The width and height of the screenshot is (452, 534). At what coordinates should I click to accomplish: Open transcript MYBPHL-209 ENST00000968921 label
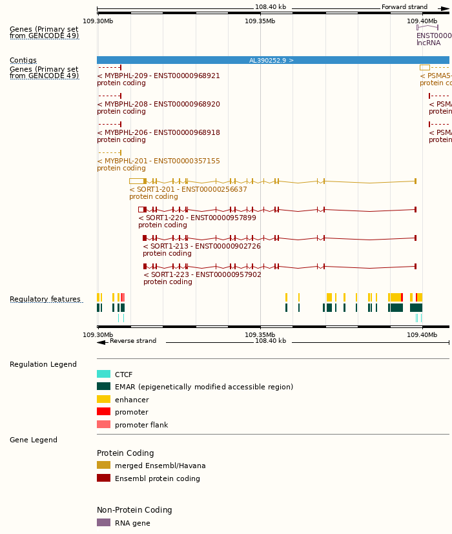[158, 76]
